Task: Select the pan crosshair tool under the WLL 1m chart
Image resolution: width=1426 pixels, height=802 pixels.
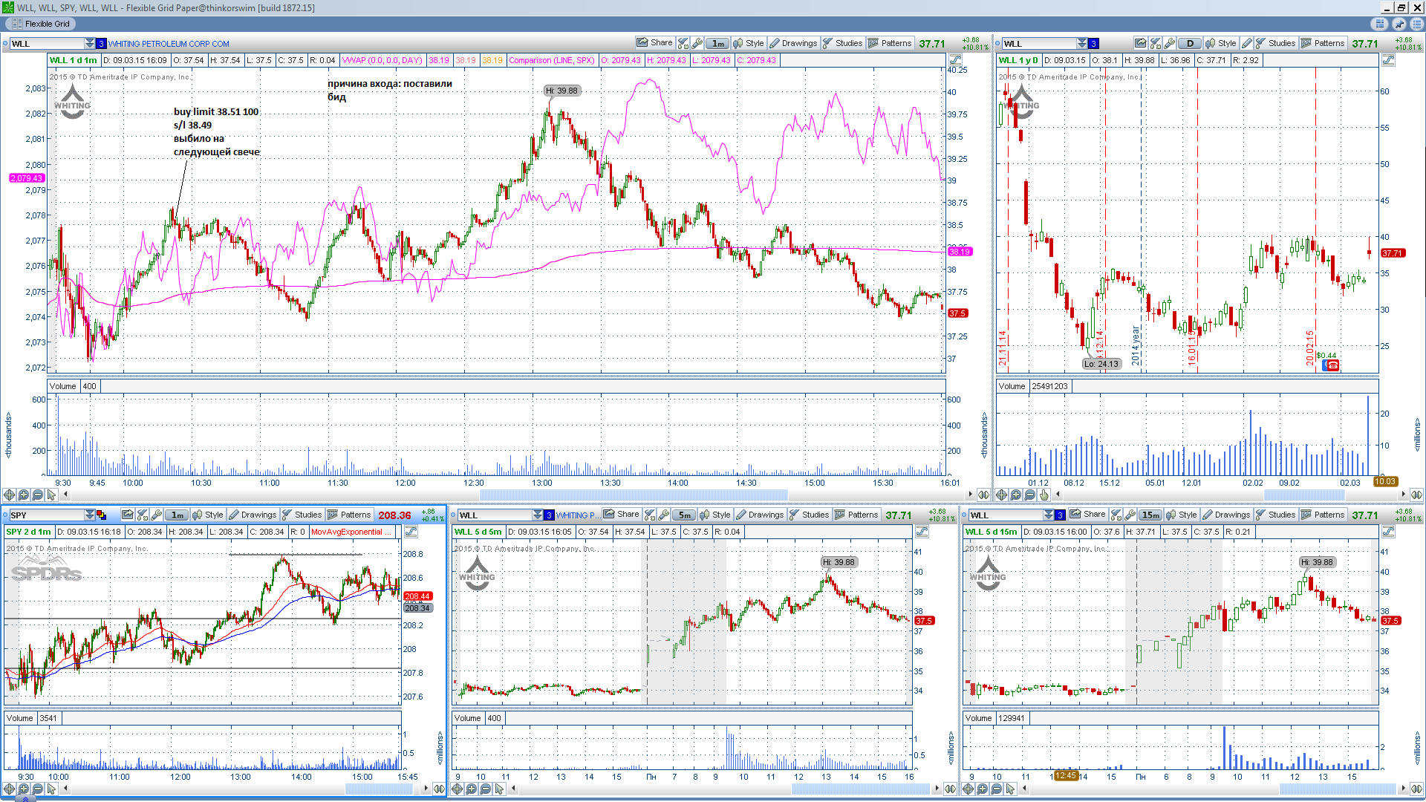Action: 10,495
